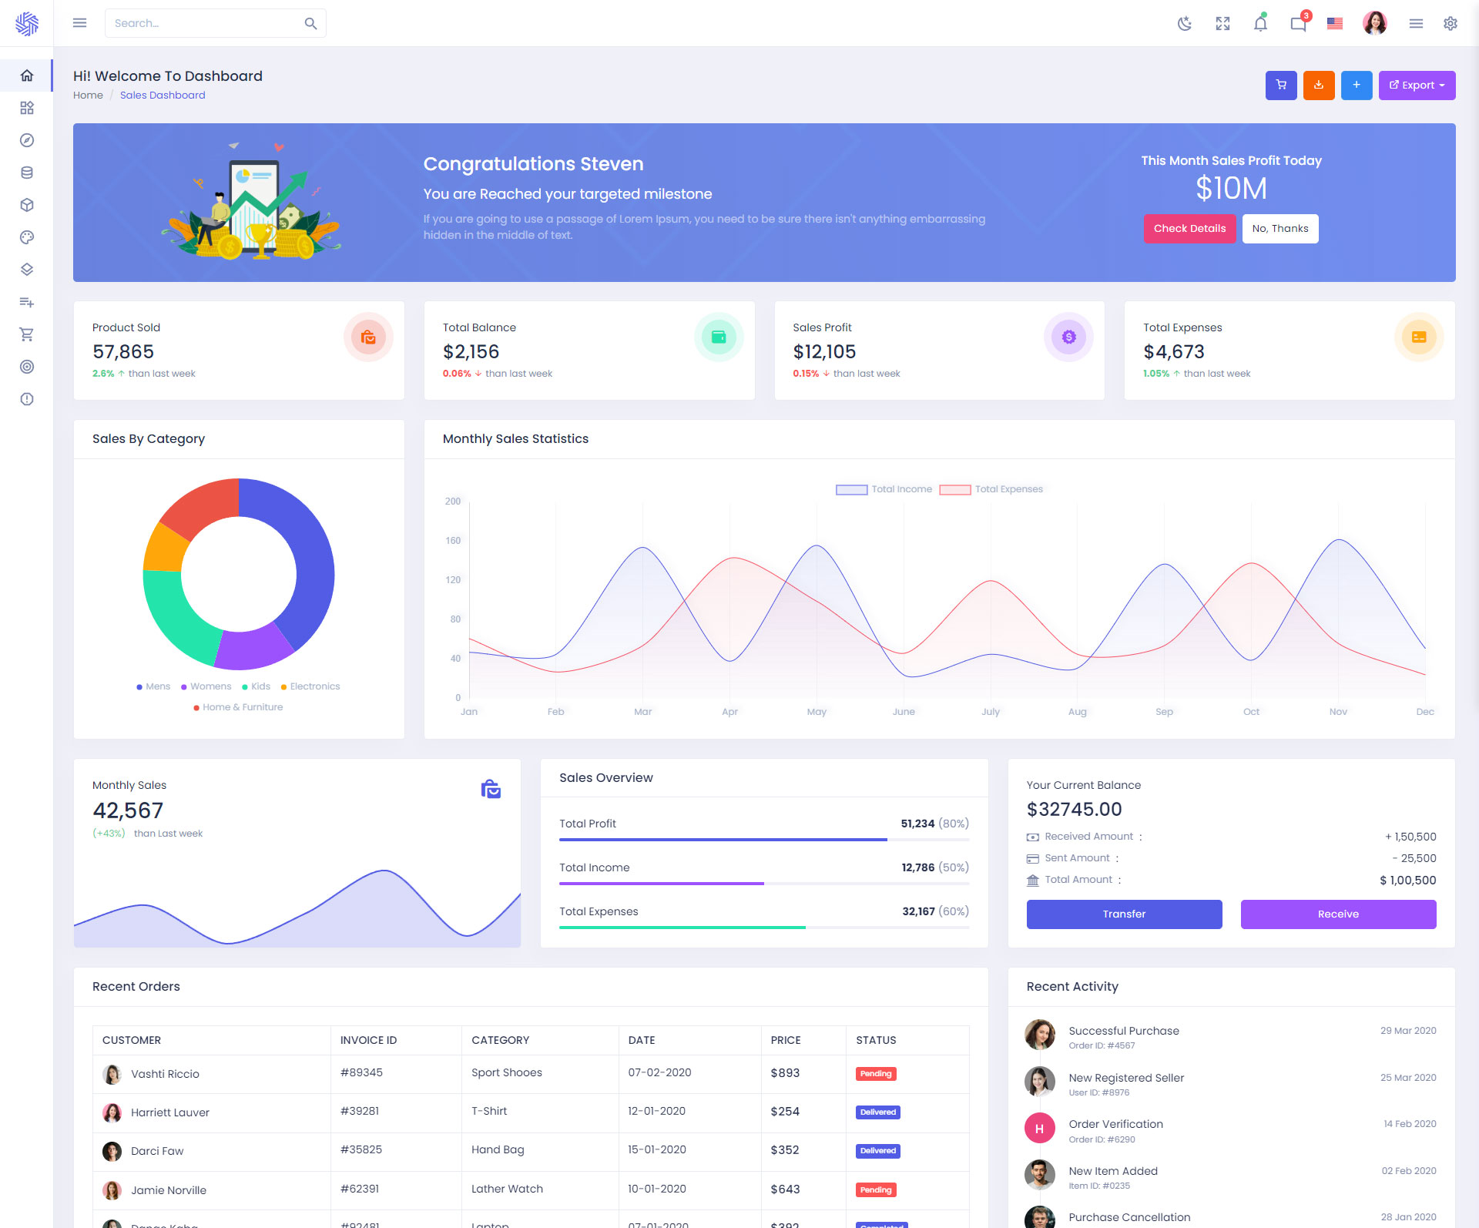Open ecommerce cart item in sidebar
Image resolution: width=1479 pixels, height=1228 pixels.
pos(27,334)
